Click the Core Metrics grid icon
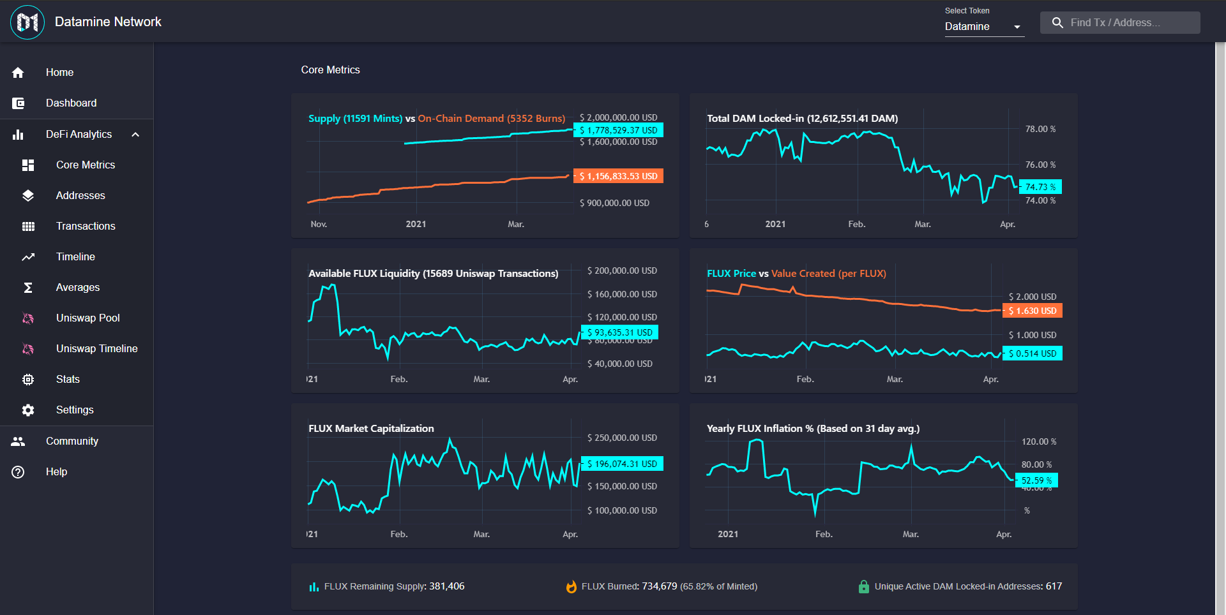Viewport: 1226px width, 615px height. (x=28, y=165)
